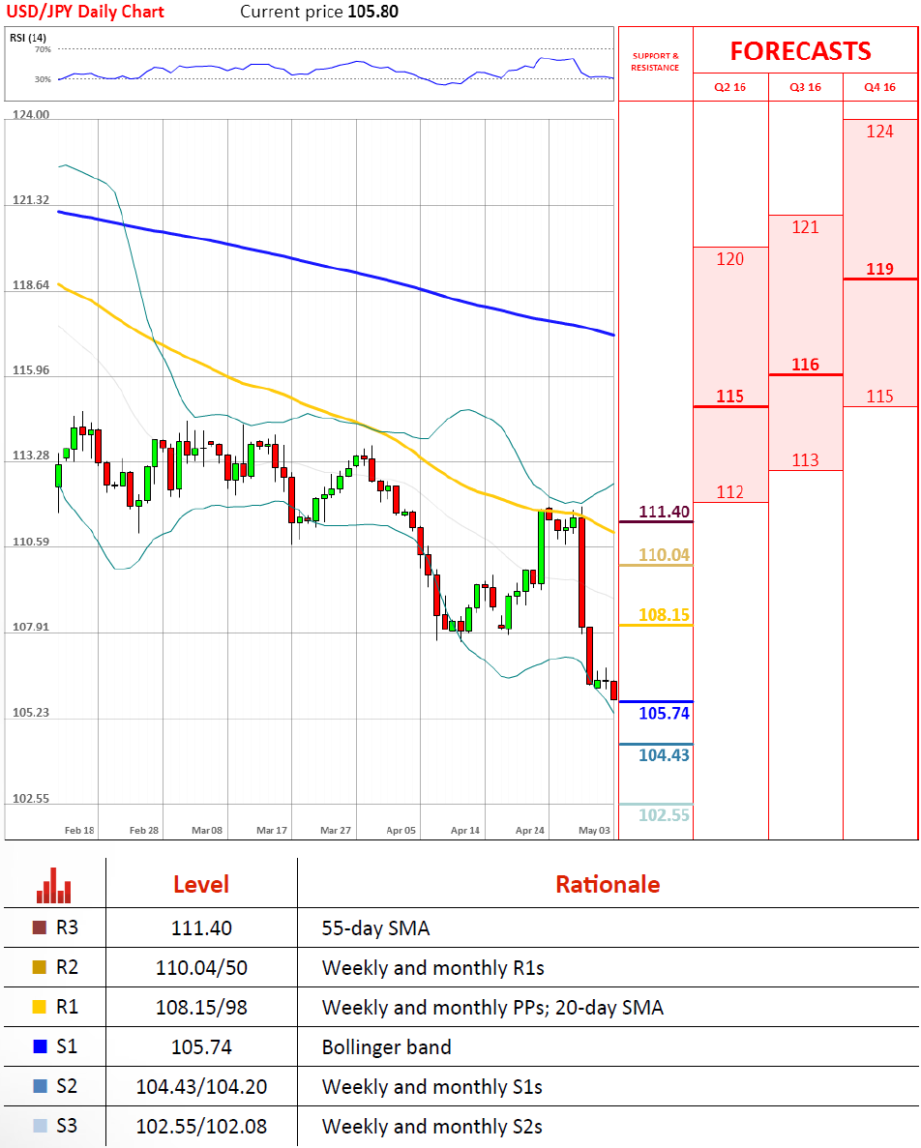Click Q2 16 median forecast 115
The width and height of the screenshot is (921, 1148).
(x=729, y=397)
